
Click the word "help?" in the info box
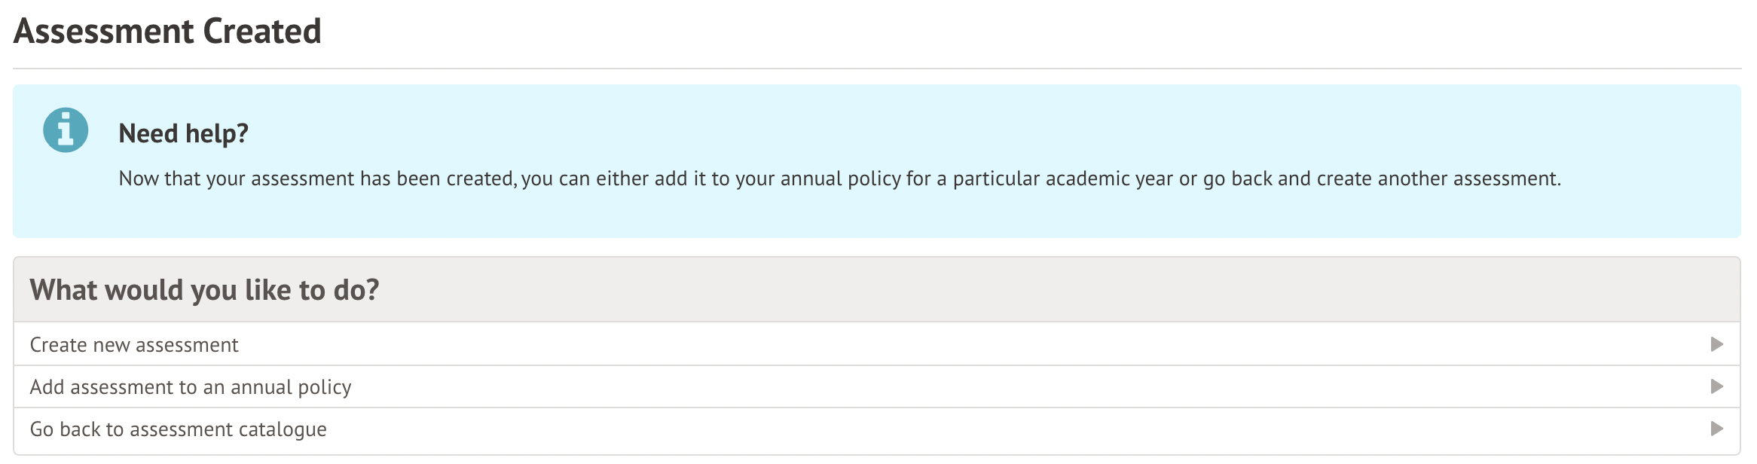[x=217, y=133]
